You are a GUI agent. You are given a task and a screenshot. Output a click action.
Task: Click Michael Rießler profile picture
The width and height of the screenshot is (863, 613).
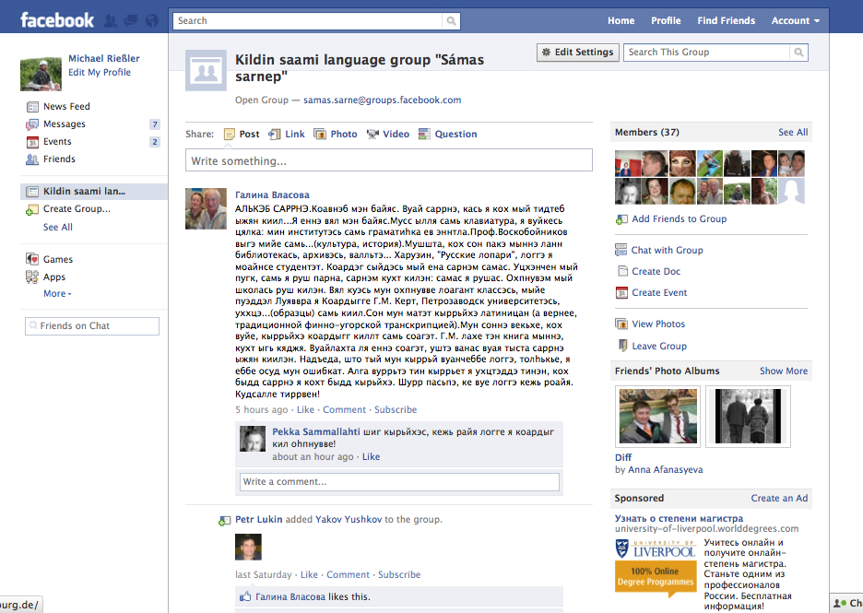click(41, 73)
